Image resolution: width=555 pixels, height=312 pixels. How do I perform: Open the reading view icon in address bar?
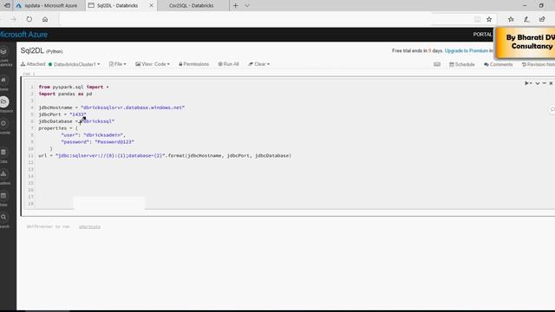(478, 19)
